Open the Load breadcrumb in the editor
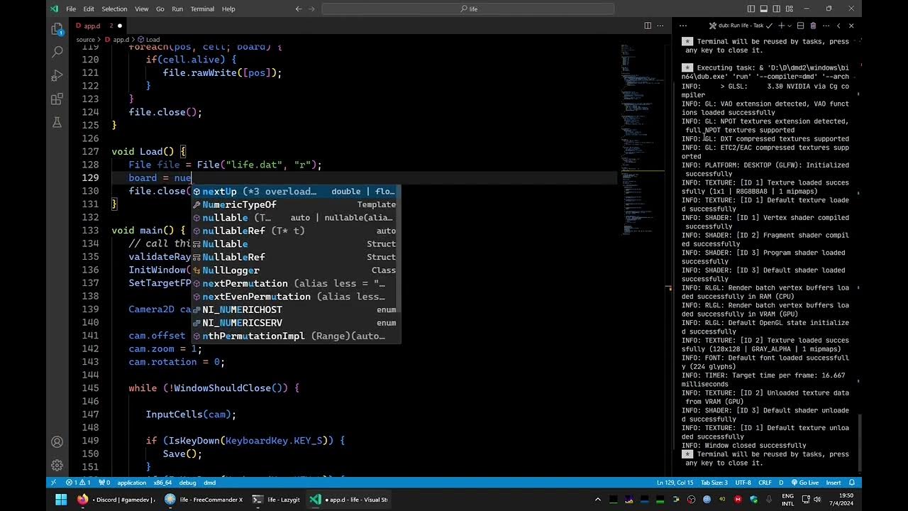This screenshot has width=908, height=511. tap(153, 39)
